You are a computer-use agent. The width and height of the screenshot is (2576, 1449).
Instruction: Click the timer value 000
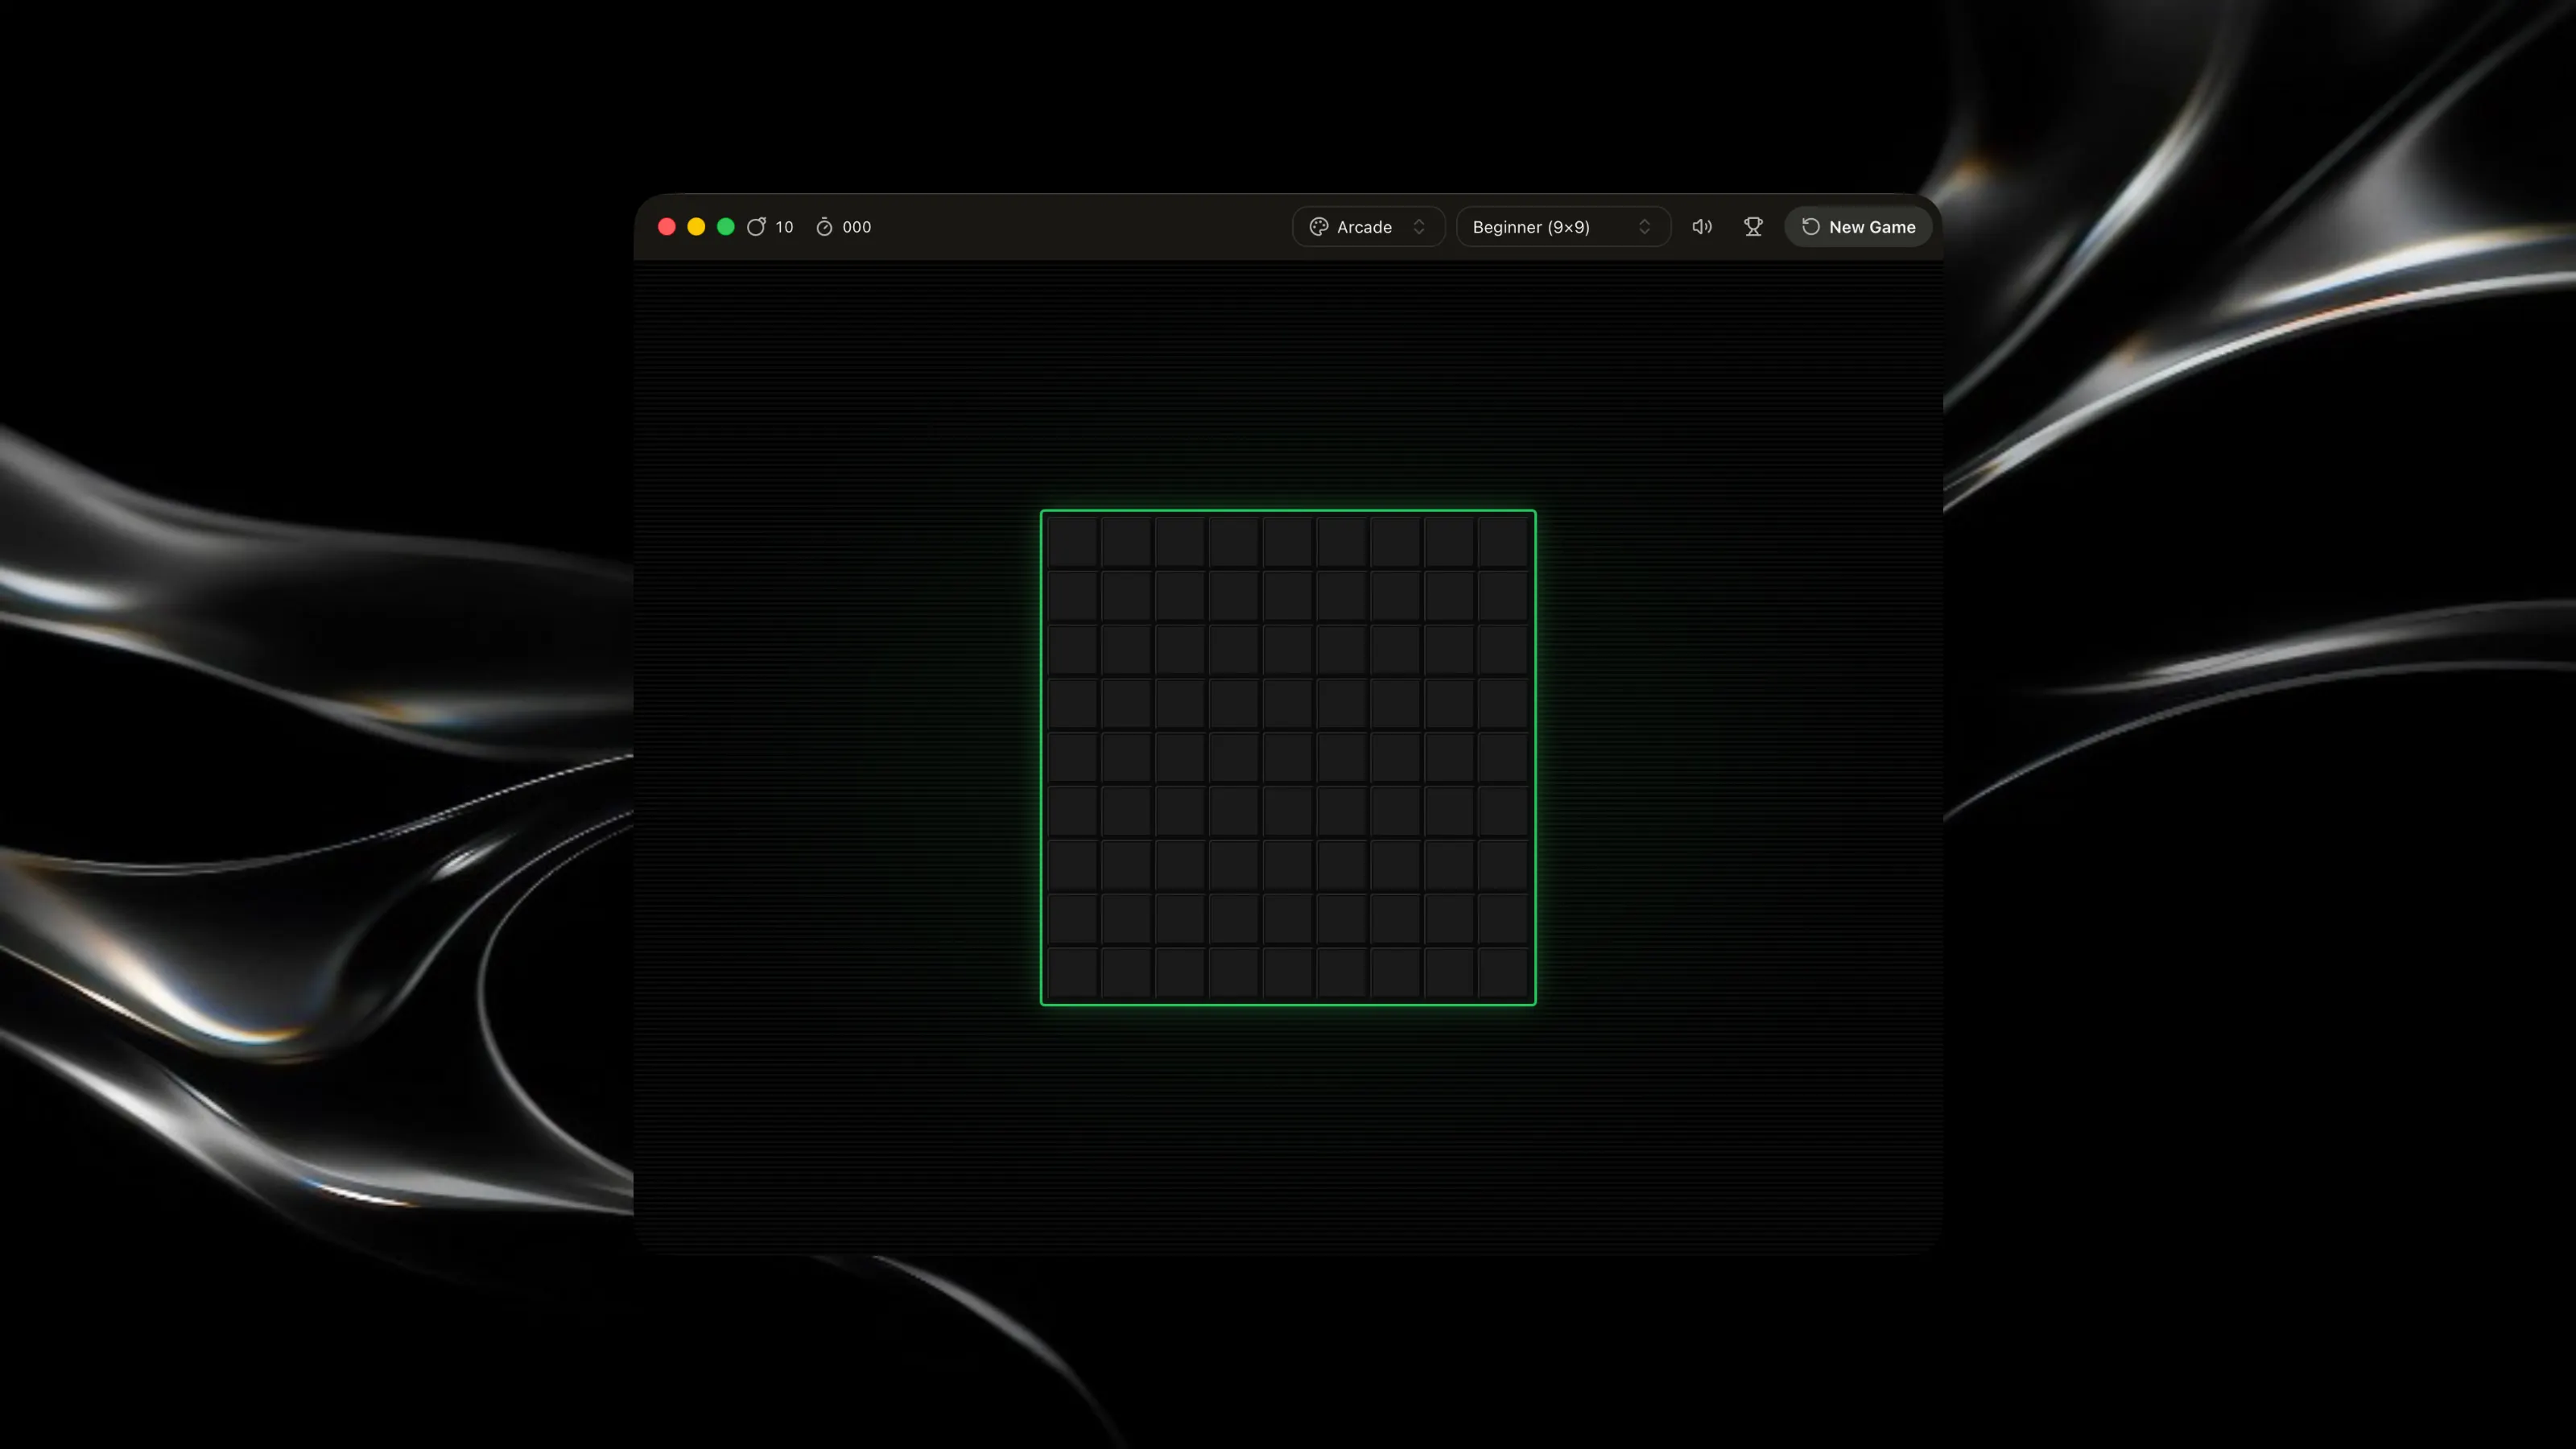pos(857,227)
